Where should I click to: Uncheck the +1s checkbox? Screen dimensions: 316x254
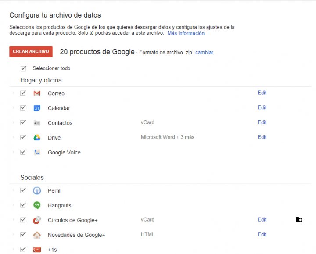[23, 249]
